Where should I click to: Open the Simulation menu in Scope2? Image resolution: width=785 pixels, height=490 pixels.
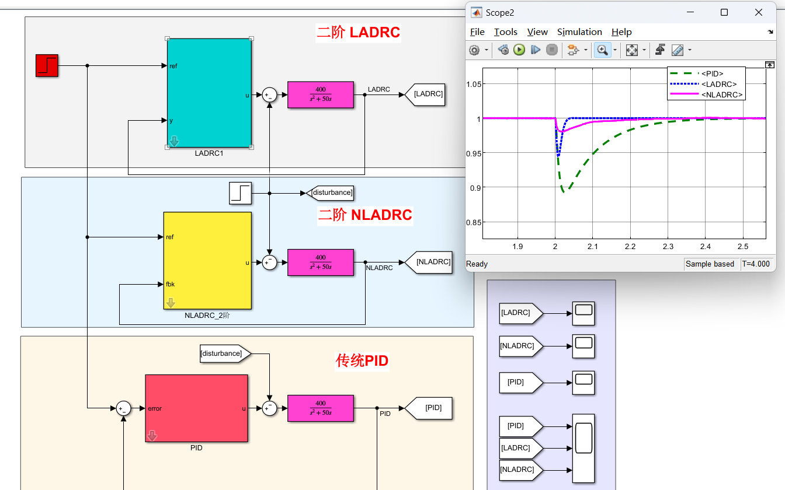579,32
